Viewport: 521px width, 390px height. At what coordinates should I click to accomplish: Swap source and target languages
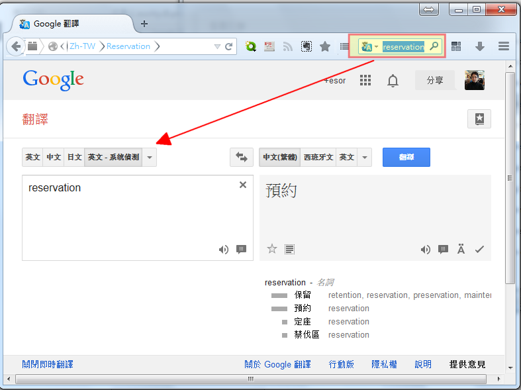(x=242, y=157)
